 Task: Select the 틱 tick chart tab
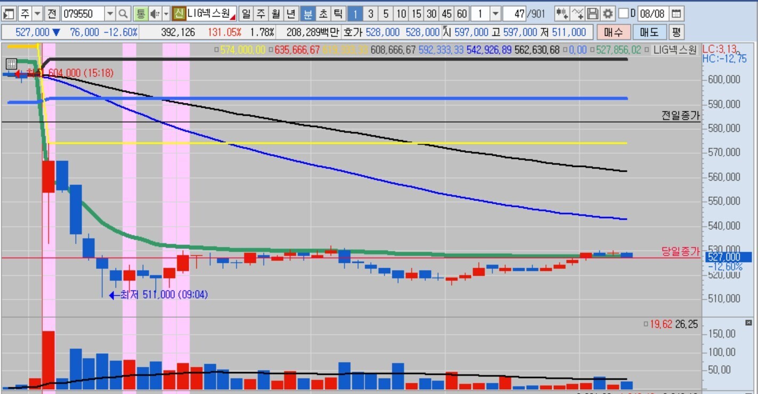(338, 14)
